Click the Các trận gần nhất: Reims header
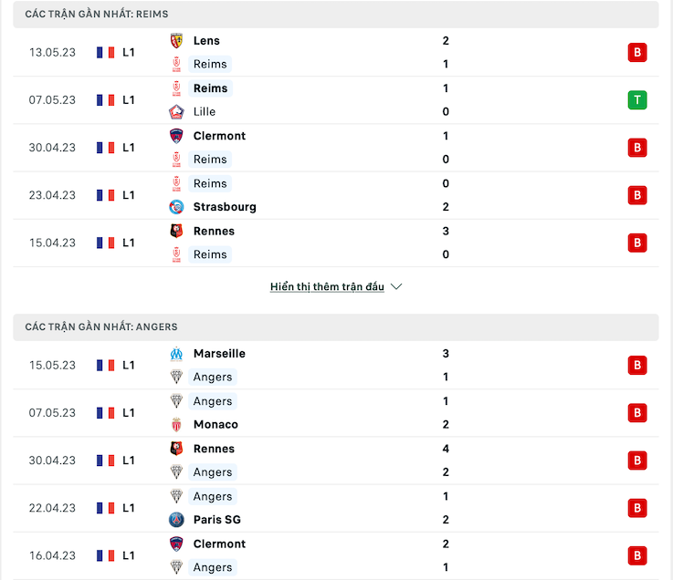Screen dimensions: 673x580 (336, 15)
